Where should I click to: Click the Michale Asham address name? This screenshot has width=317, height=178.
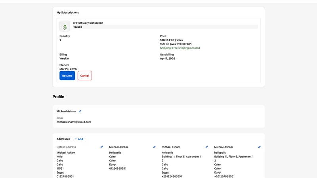(x=223, y=147)
